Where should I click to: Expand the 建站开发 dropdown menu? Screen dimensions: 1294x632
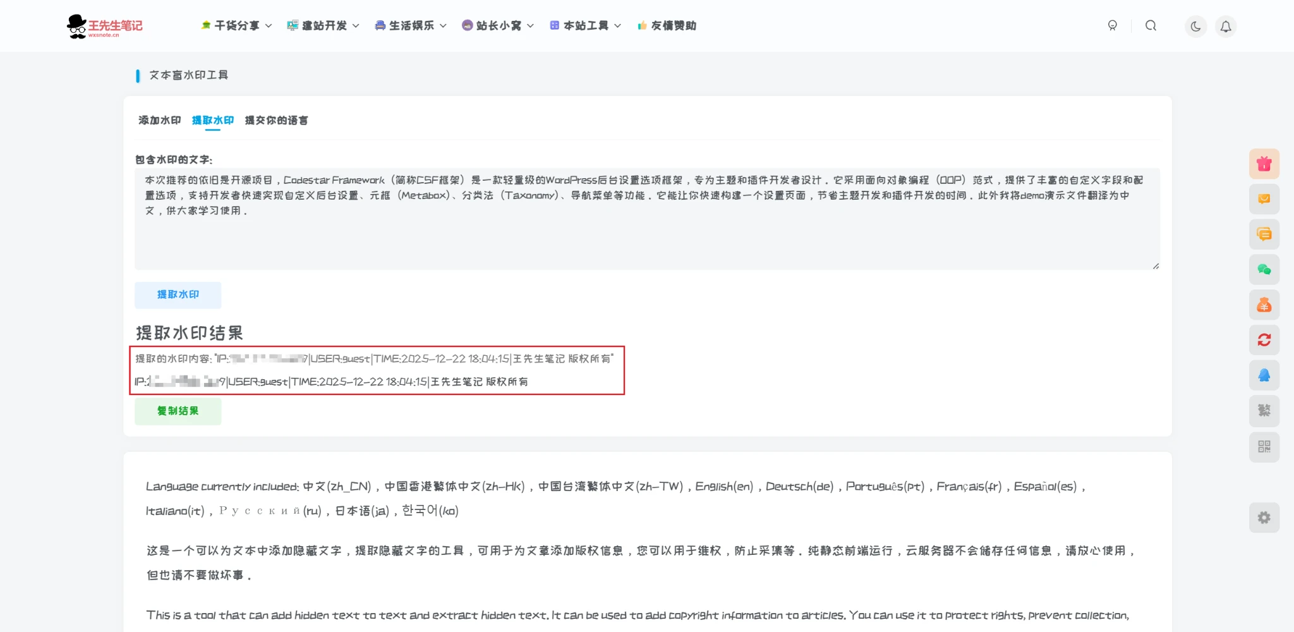tap(323, 26)
